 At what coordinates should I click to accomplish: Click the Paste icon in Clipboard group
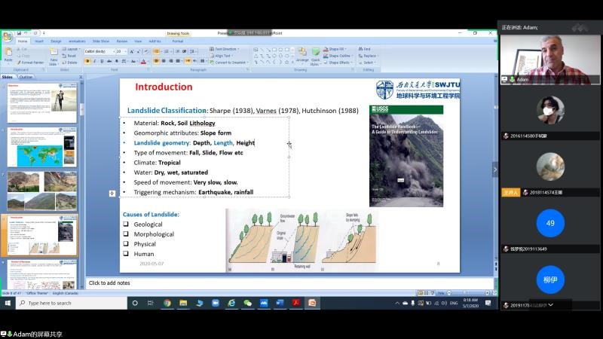coord(8,56)
